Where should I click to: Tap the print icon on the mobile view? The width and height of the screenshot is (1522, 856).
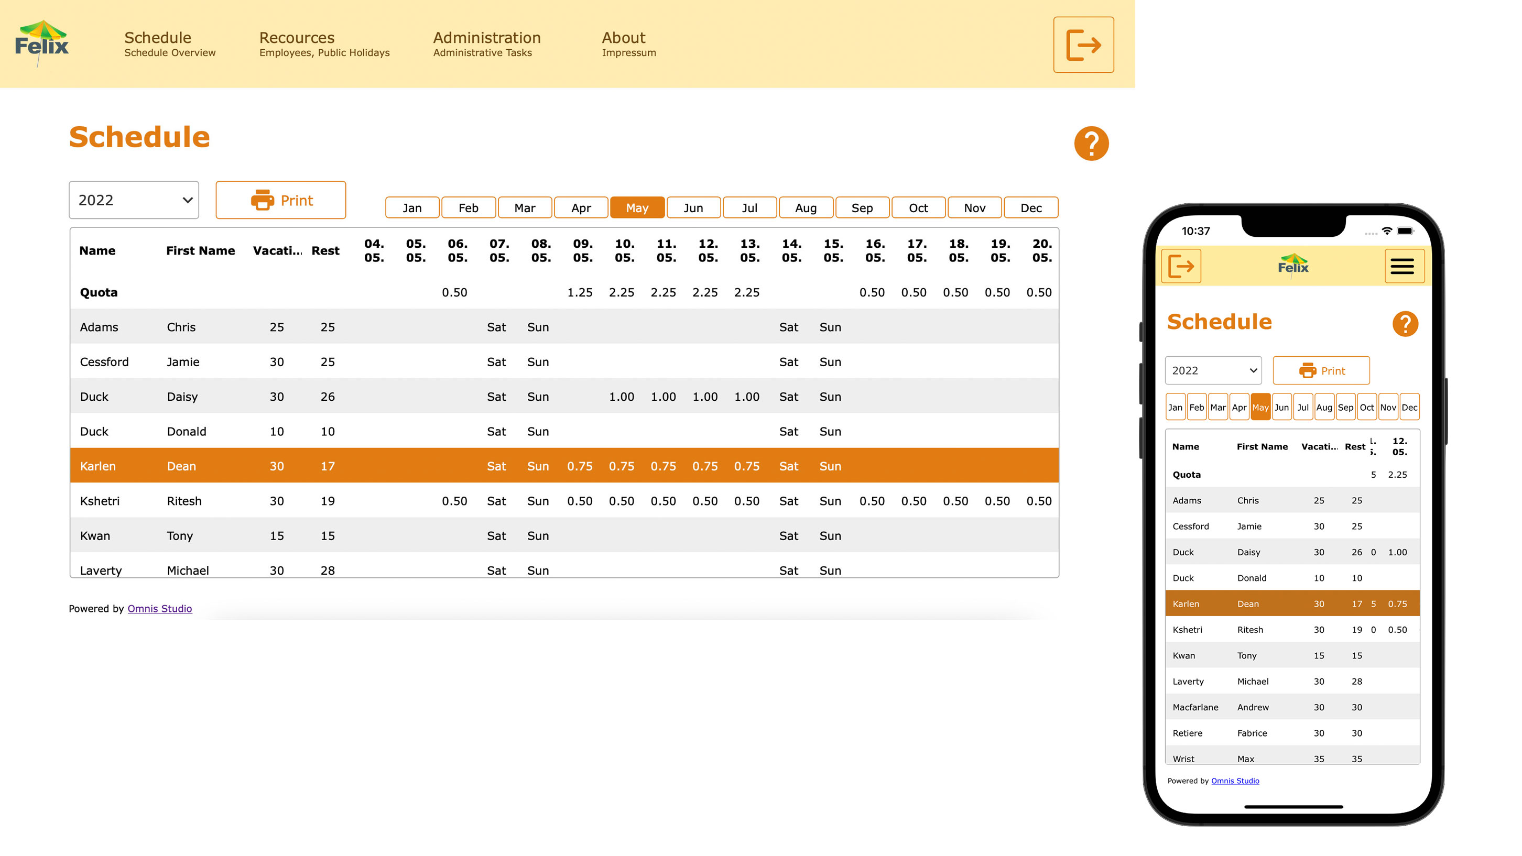coord(1308,370)
